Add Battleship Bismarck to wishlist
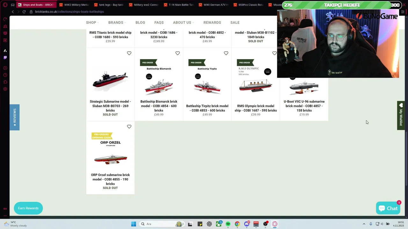This screenshot has height=229, width=408. tap(178, 53)
